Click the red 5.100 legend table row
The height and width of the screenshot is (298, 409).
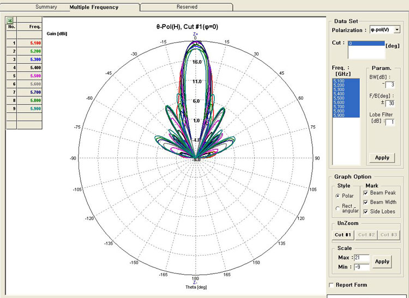pyautogui.click(x=24, y=43)
